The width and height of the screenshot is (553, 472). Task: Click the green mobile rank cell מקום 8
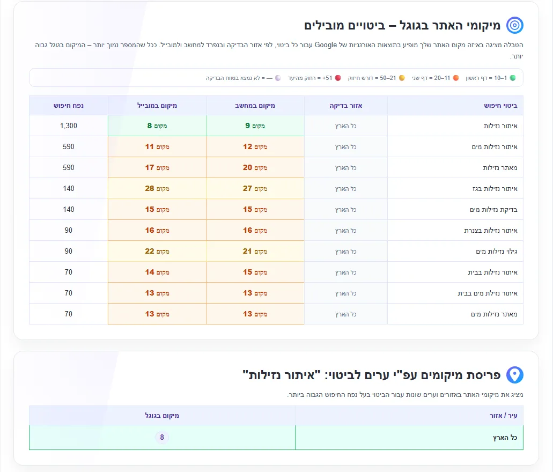pyautogui.click(x=157, y=126)
